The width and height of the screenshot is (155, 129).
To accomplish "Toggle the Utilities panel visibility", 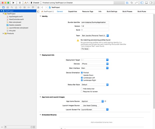I will point(151,3).
